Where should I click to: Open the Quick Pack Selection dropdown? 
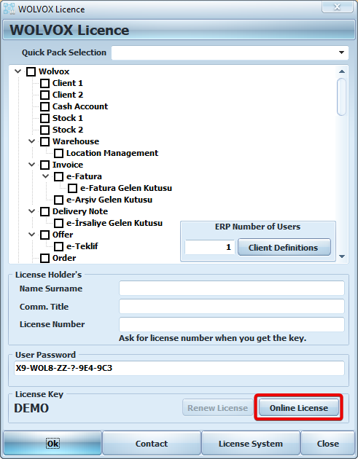341,52
